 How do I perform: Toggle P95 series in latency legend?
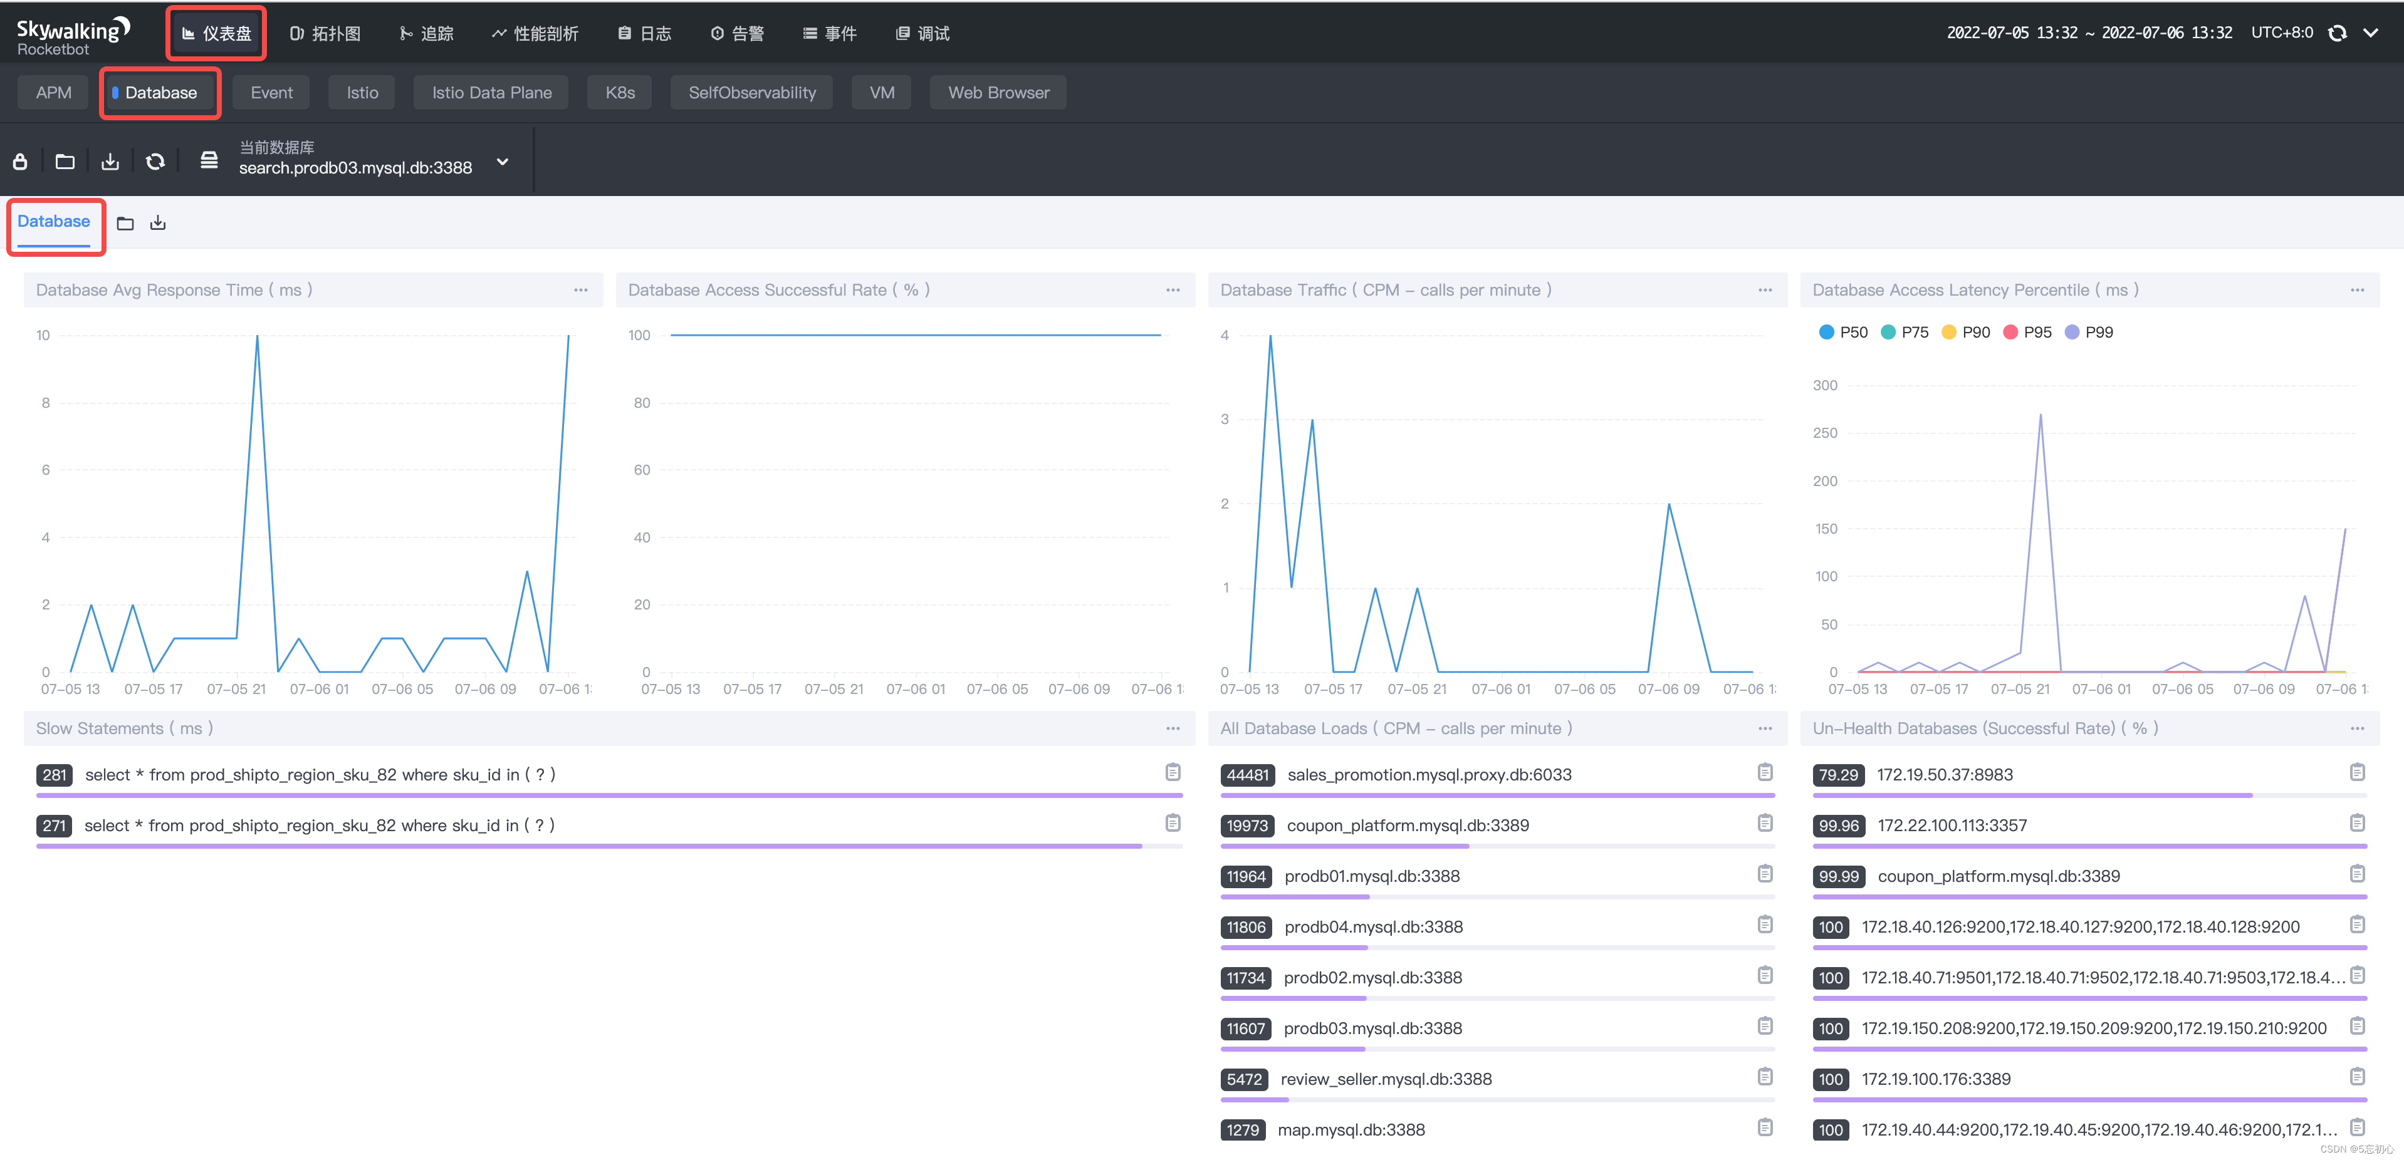[2027, 332]
